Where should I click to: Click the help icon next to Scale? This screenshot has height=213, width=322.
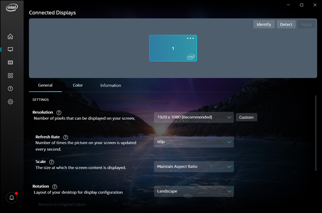(51, 162)
